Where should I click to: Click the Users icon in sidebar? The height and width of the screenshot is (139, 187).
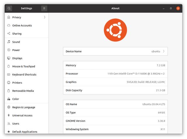point(9,124)
